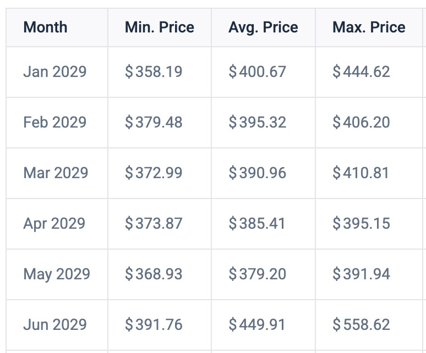Screen dimensions: 426x353
Task: Click the Min. Price column header
Action: [x=160, y=27]
